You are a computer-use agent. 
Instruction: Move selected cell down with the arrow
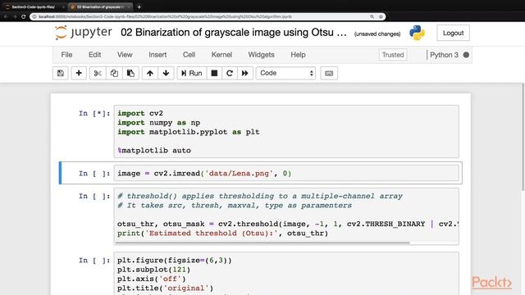166,73
